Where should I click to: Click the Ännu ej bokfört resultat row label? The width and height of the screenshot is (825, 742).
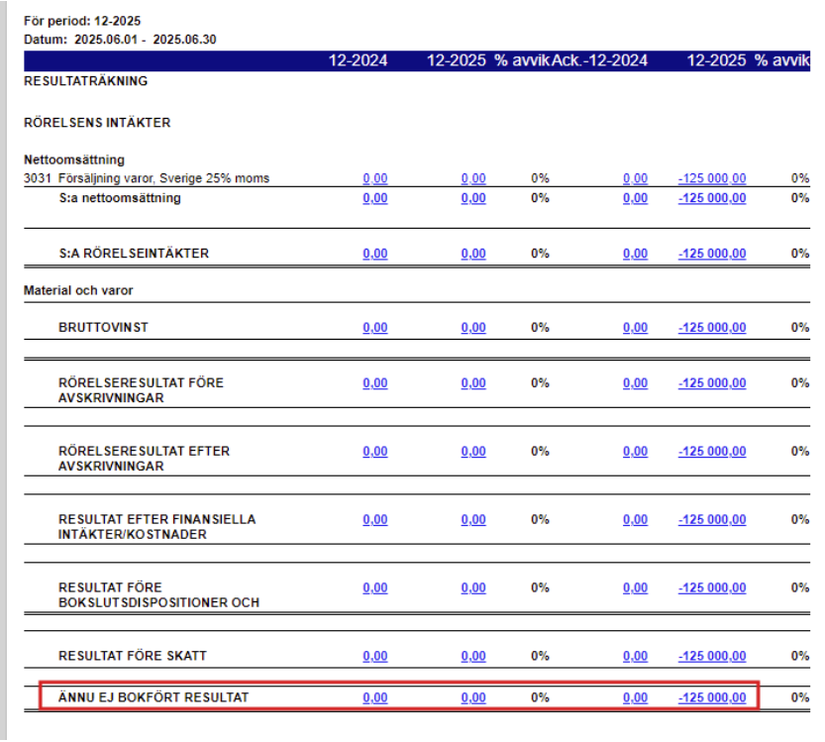click(x=154, y=697)
